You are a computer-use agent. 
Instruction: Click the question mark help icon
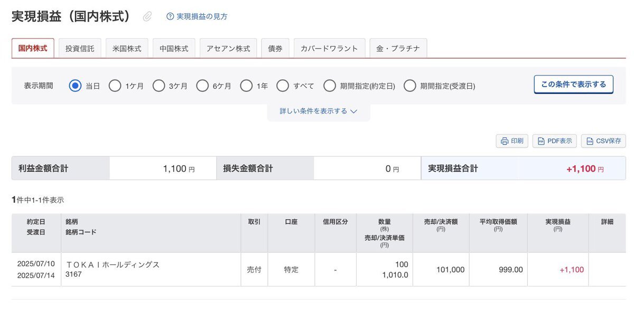[170, 16]
